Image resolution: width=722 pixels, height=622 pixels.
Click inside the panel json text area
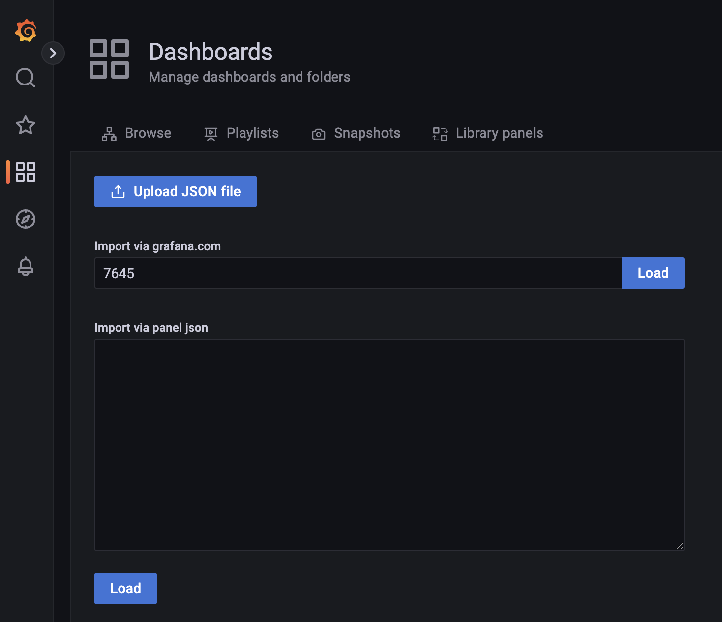click(389, 445)
